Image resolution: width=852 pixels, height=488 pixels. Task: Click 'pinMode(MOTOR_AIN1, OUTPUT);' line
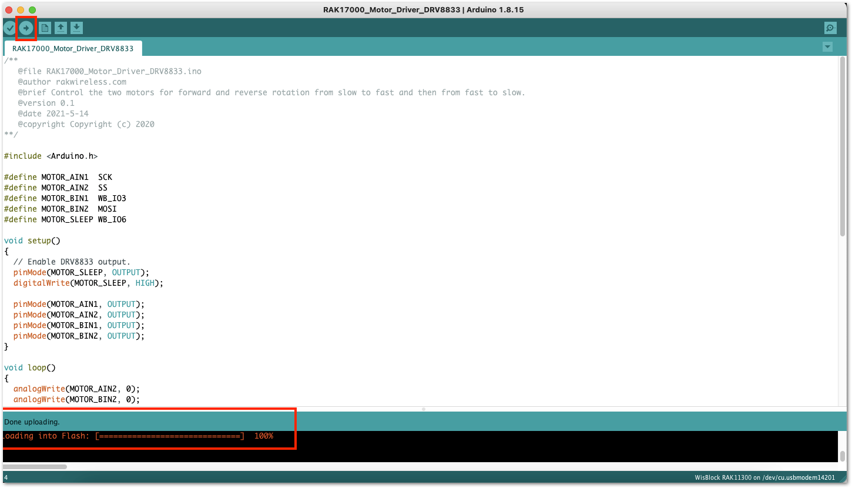tap(79, 304)
